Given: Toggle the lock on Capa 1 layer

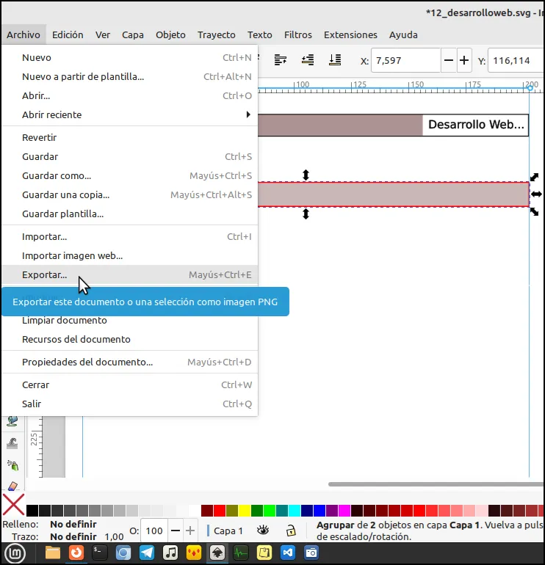Looking at the screenshot, I should tap(291, 531).
